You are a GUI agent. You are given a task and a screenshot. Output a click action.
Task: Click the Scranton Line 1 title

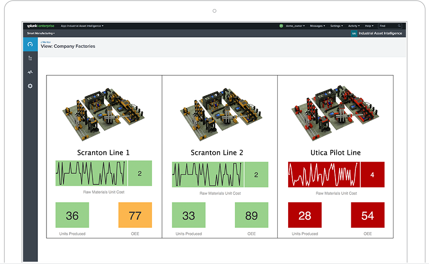103,153
